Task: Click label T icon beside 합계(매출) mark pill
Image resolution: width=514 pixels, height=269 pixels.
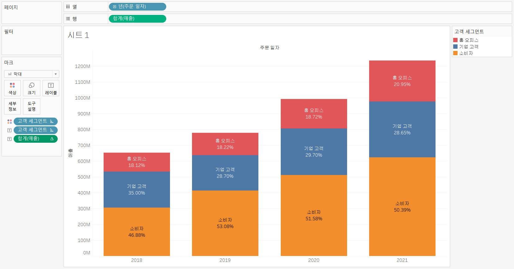Action: (10, 139)
